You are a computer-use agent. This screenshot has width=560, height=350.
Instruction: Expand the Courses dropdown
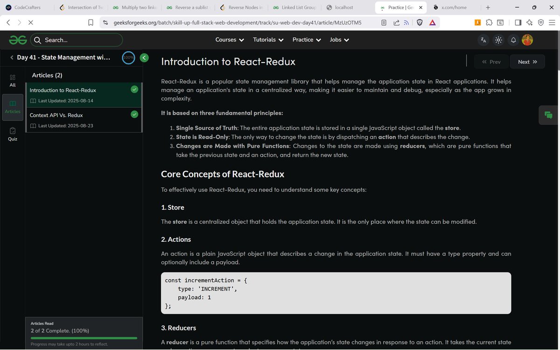click(x=229, y=40)
